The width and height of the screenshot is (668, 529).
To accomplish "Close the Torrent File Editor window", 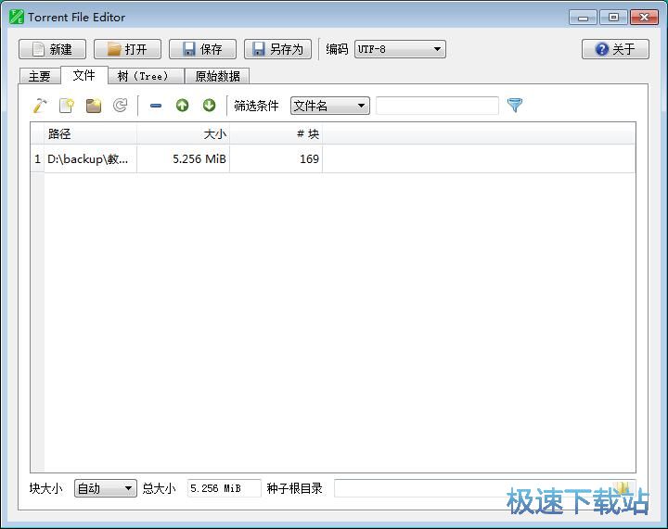I will [644, 18].
